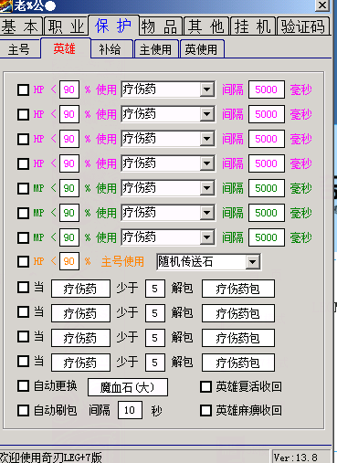
Task: Open the 补给 sub-tab
Action: pos(111,49)
